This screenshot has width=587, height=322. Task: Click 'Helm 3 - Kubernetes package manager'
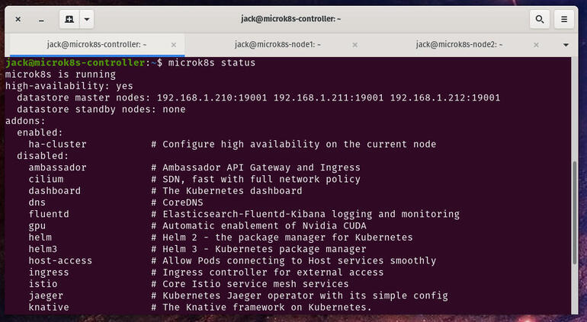[265, 249]
